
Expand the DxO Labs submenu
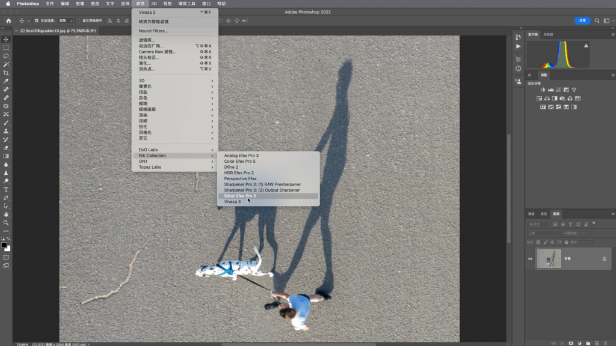point(175,150)
